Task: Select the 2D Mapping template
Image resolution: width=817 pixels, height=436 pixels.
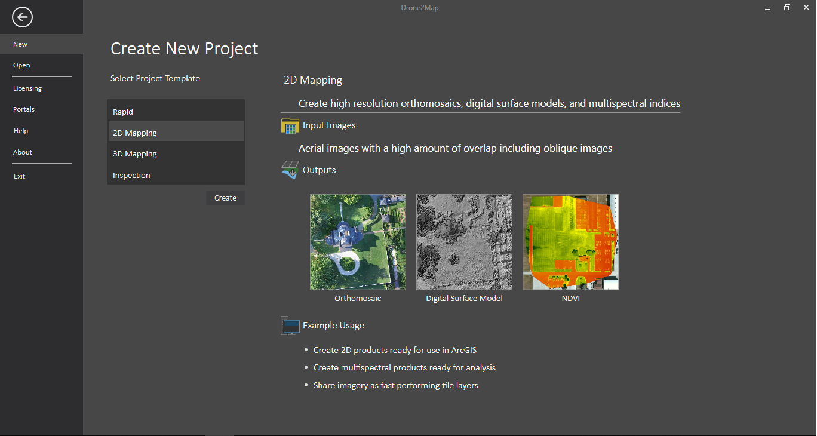Action: 176,133
